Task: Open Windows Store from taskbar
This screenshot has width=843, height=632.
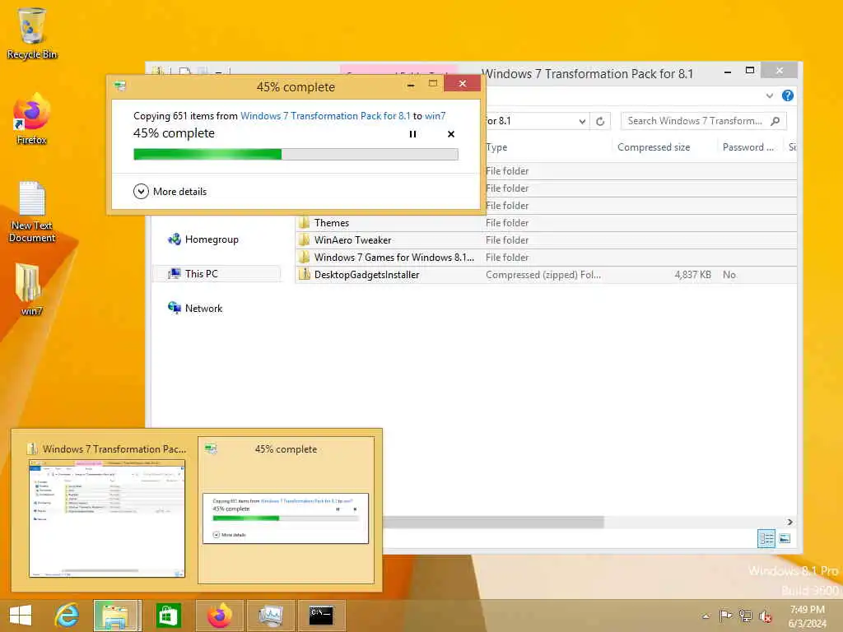Action: [x=168, y=616]
